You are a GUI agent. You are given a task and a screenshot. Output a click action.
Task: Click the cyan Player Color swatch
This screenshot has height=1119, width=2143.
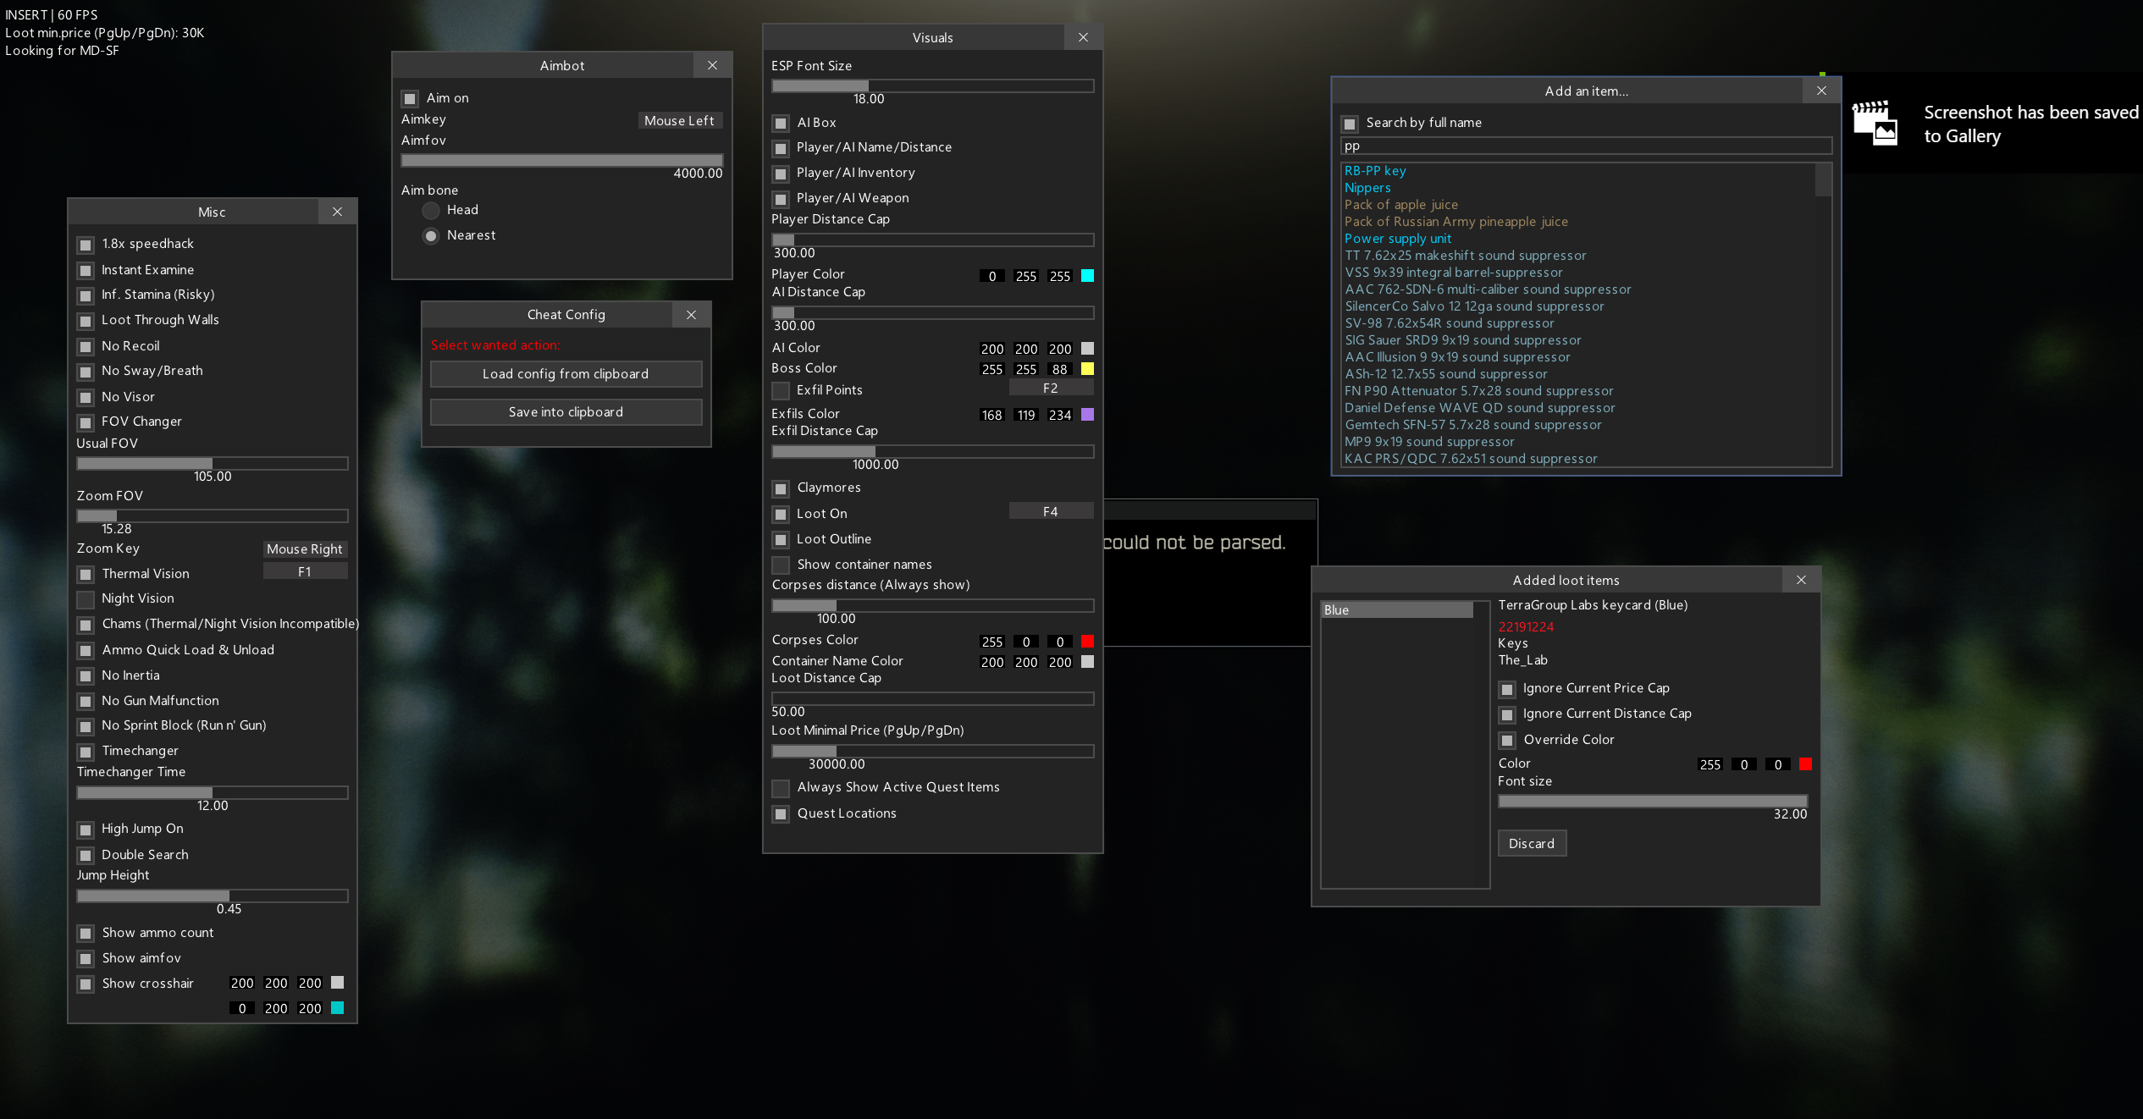tap(1088, 276)
